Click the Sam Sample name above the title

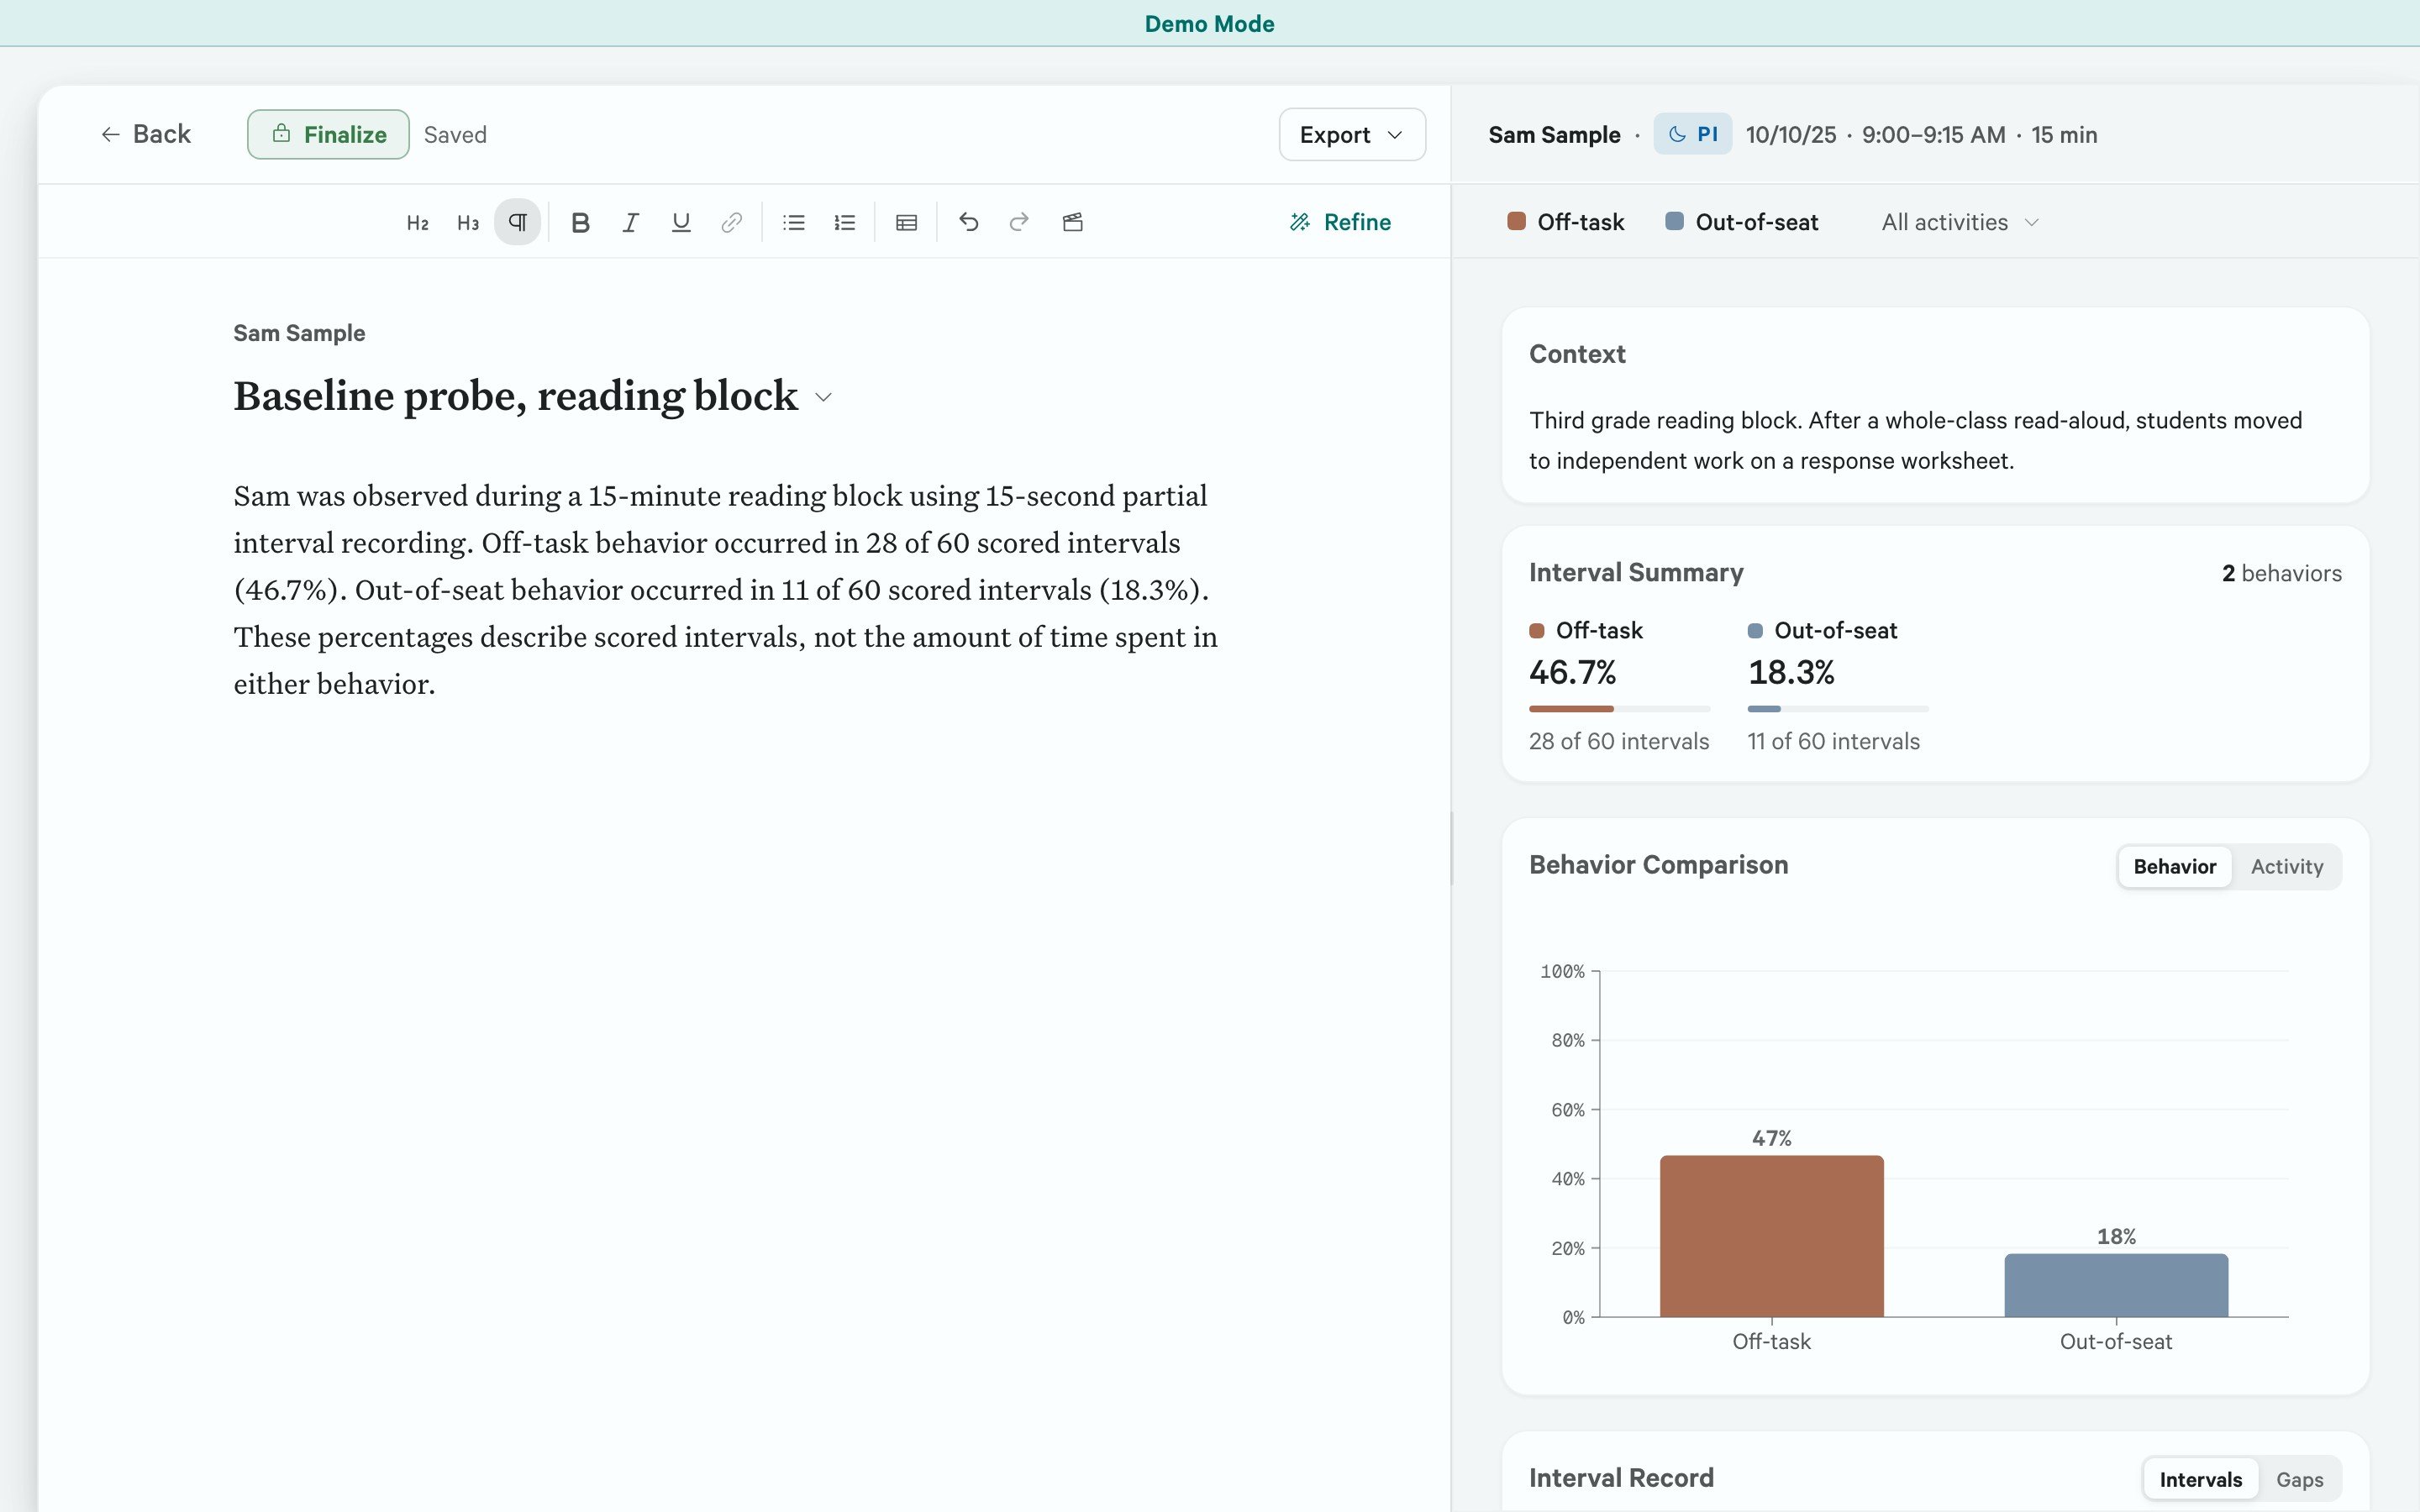click(x=299, y=333)
